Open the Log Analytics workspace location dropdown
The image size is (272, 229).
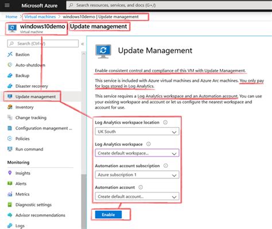pos(137,132)
